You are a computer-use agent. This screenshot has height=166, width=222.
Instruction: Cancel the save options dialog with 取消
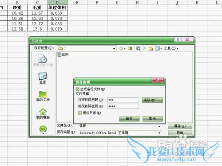pos(153,119)
